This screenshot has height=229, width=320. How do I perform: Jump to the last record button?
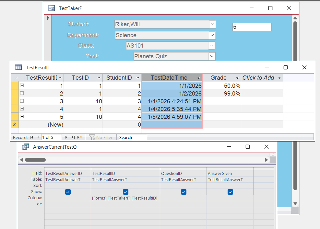[73, 137]
